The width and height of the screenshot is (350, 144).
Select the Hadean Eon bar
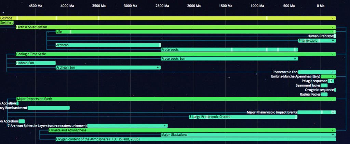click(x=36, y=63)
